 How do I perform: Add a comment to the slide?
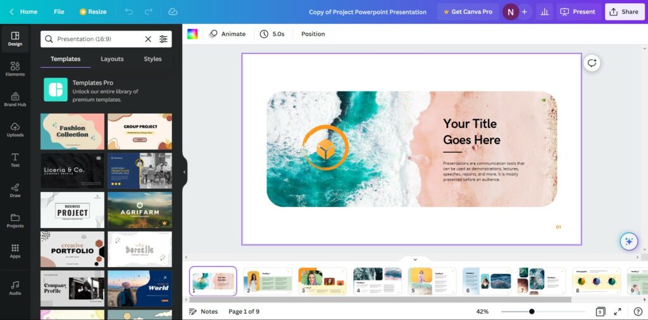(592, 63)
